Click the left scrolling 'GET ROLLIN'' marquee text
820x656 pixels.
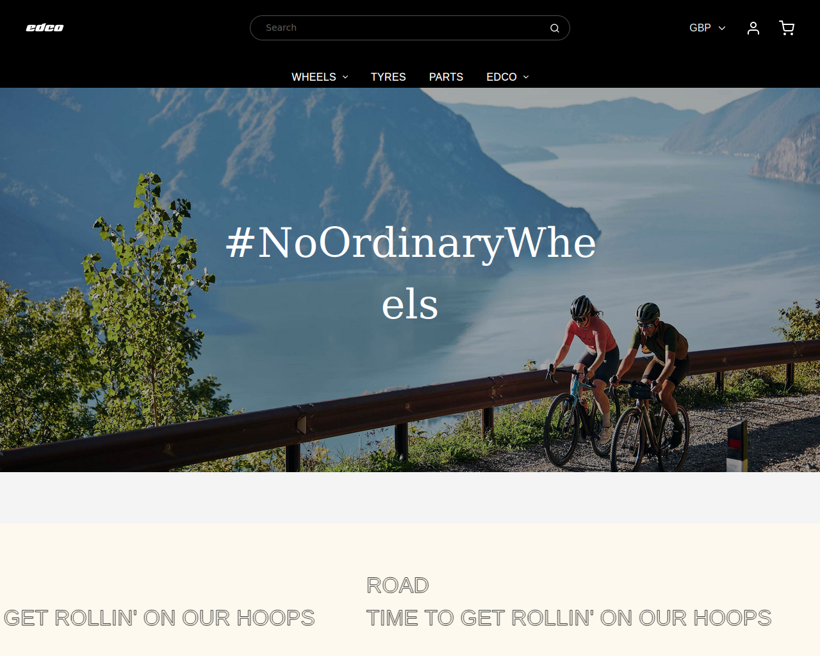point(159,618)
